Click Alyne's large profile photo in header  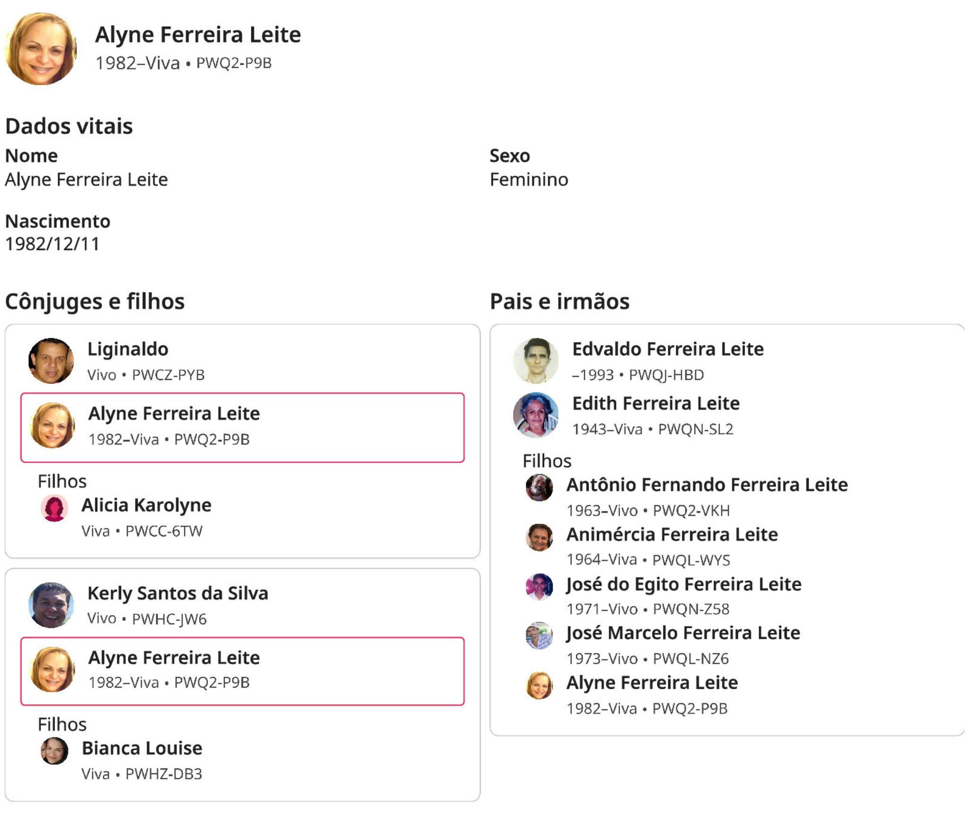click(41, 49)
